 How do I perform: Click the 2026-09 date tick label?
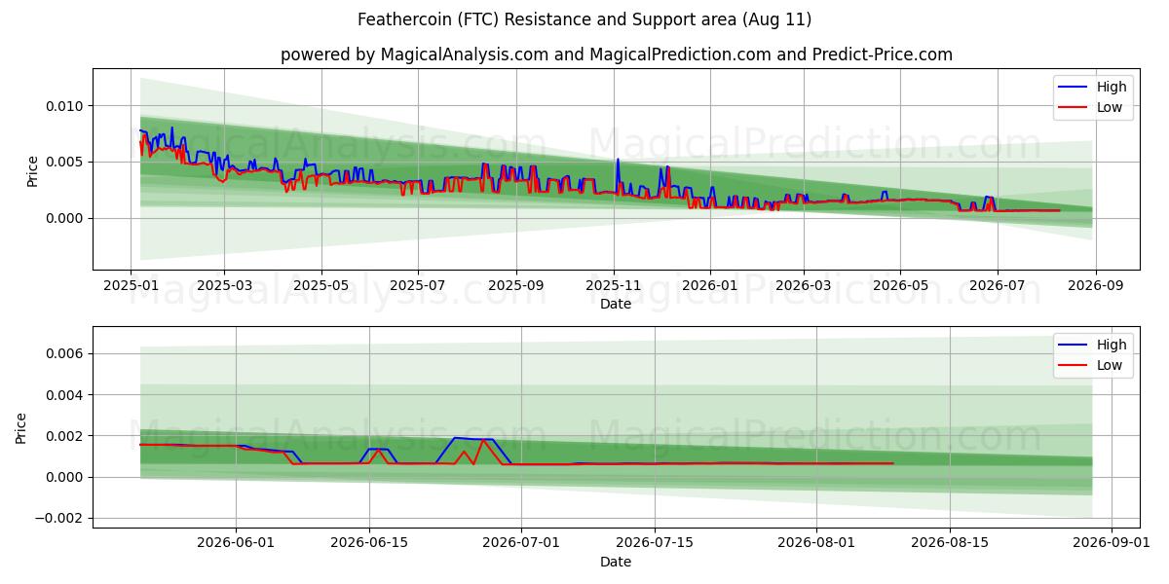pos(1096,285)
